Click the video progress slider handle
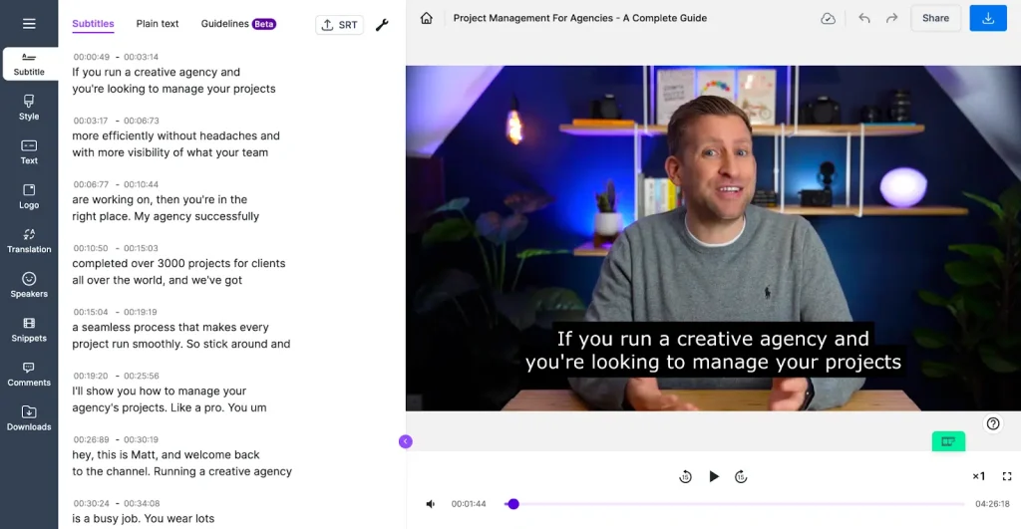The width and height of the screenshot is (1021, 529). point(513,504)
